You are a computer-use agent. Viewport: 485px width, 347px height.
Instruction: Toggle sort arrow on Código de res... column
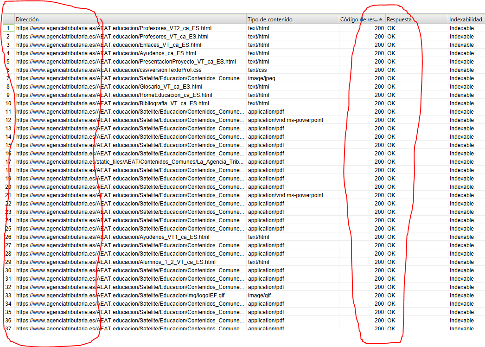tap(381, 19)
